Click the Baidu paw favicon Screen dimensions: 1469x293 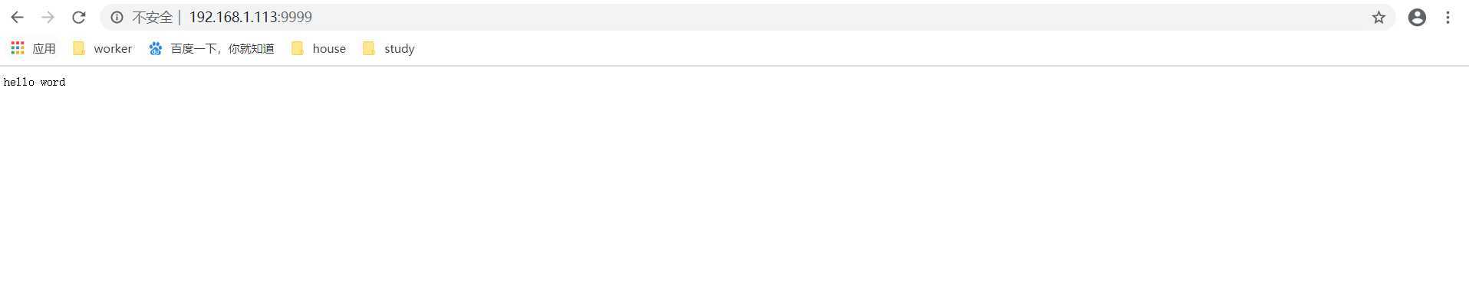(x=156, y=48)
